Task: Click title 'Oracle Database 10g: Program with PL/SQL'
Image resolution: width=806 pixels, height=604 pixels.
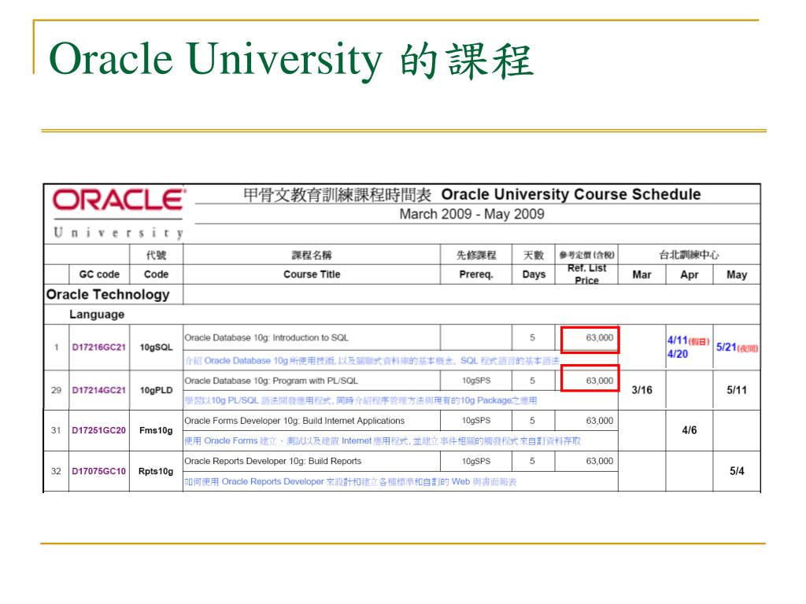Action: click(x=271, y=381)
